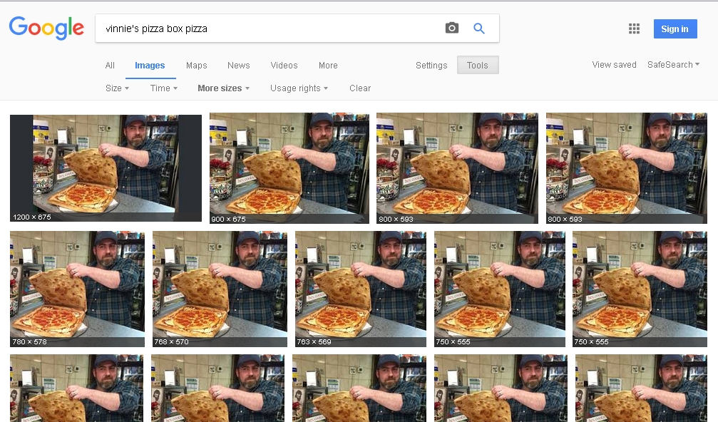Open the 780 × 578 image result

point(78,289)
